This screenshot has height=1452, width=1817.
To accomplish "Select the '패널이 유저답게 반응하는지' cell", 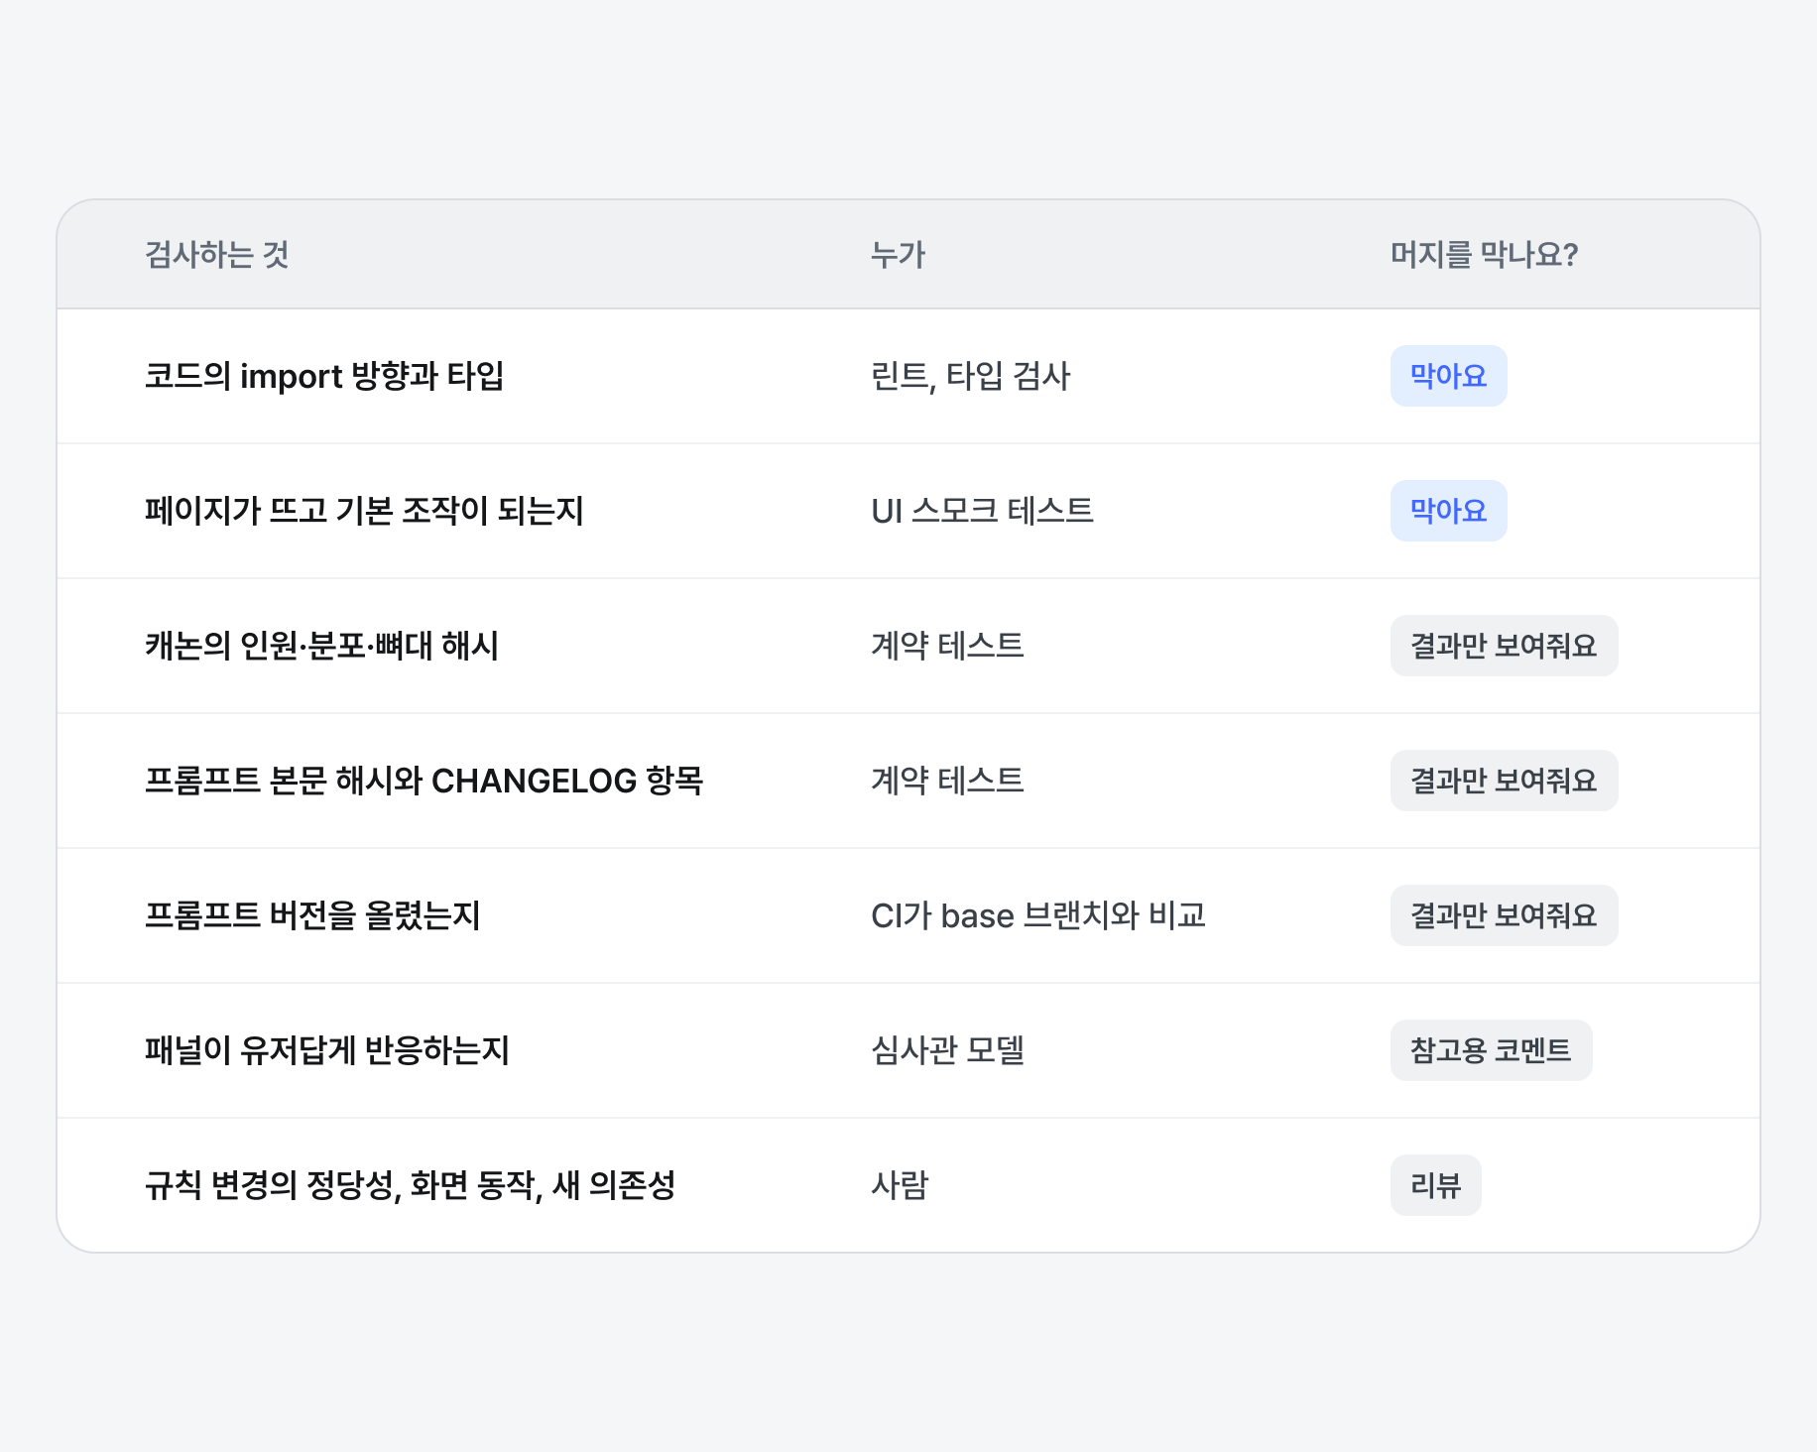I will tap(326, 1050).
